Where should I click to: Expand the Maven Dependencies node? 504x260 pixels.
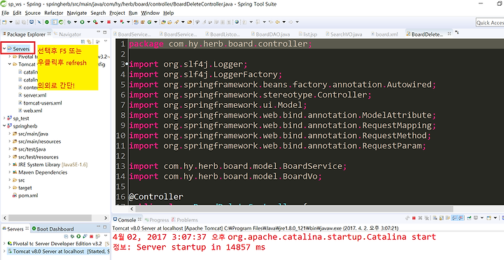10,172
